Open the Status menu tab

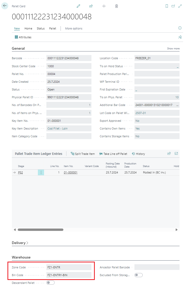click(x=41, y=28)
